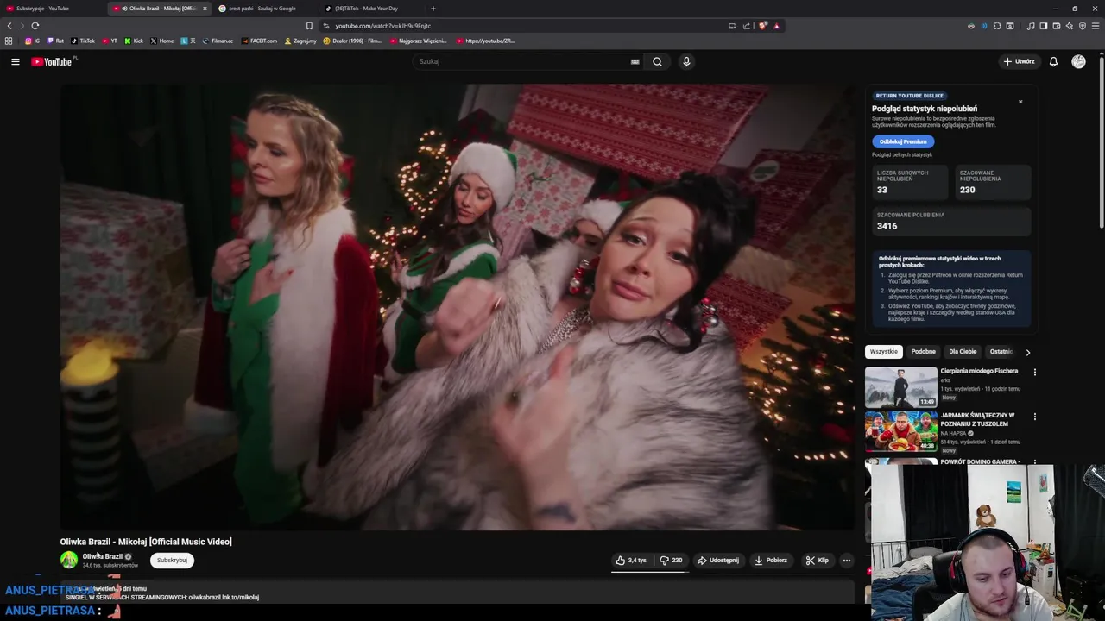Open the browser main menu hamburger
This screenshot has width=1105, height=621.
pyautogui.click(x=1096, y=26)
